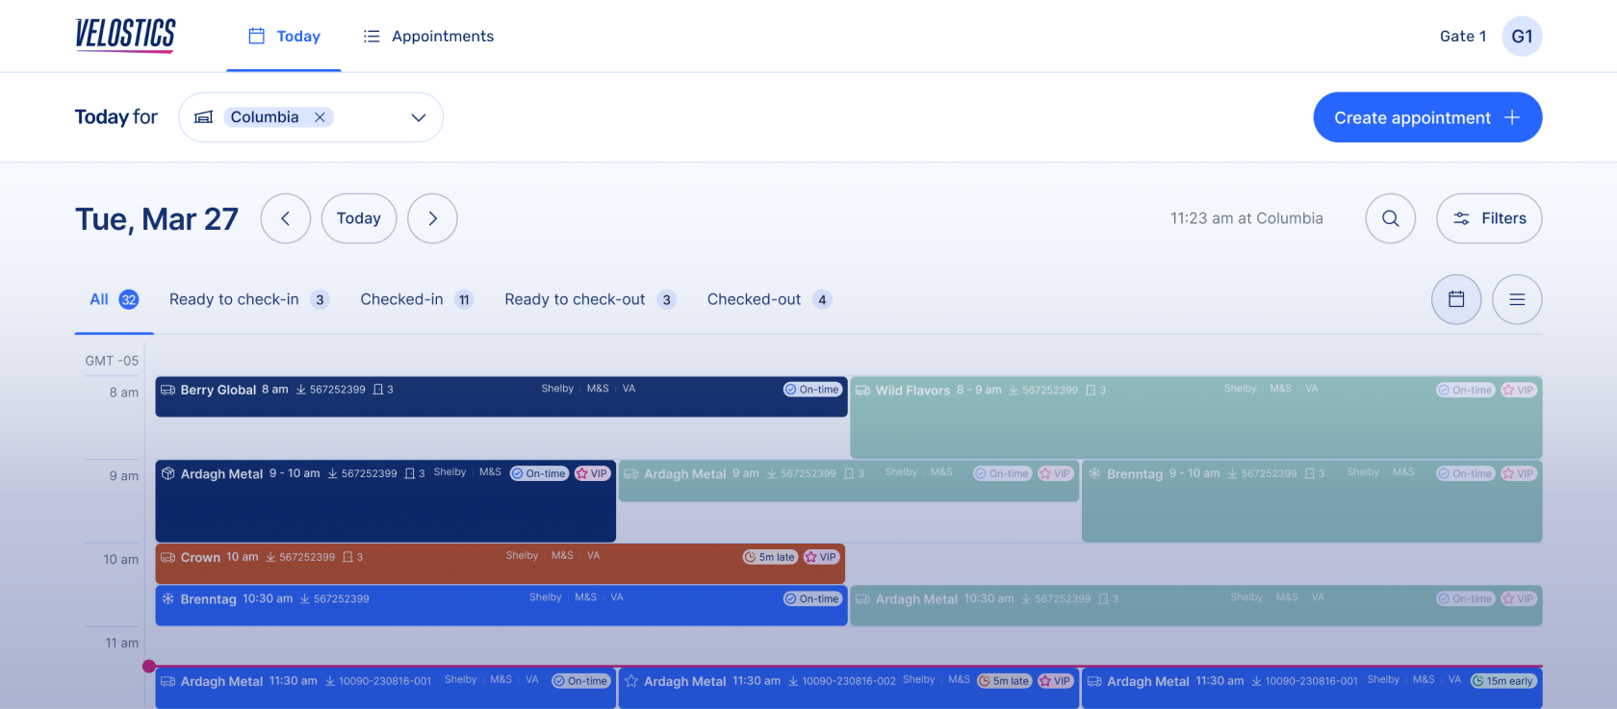Click star icon on Ardagh Metal 10090-230816-002 card
Image resolution: width=1617 pixels, height=709 pixels.
coord(631,681)
